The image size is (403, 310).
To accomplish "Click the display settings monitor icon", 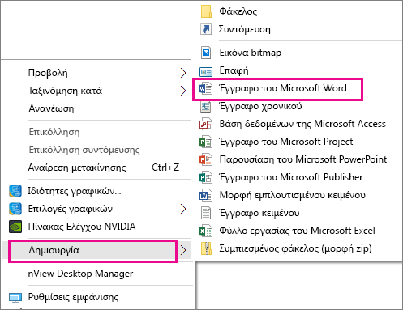I will (15, 298).
